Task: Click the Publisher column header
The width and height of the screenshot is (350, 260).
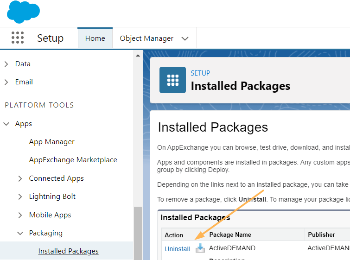Action: click(321, 235)
